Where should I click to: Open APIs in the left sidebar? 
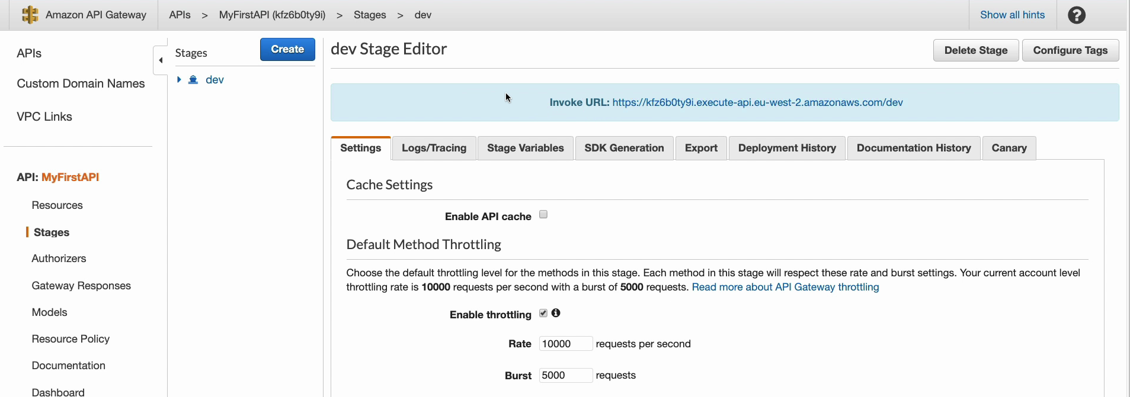point(29,53)
